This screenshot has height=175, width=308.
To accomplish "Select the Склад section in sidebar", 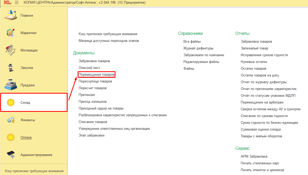I will pyautogui.click(x=26, y=102).
